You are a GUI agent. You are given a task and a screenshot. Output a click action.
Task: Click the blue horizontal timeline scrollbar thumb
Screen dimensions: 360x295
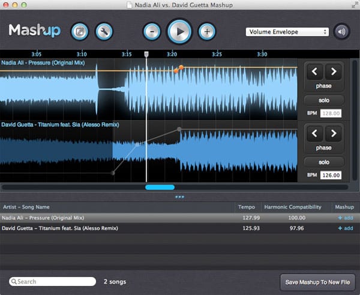pyautogui.click(x=160, y=187)
